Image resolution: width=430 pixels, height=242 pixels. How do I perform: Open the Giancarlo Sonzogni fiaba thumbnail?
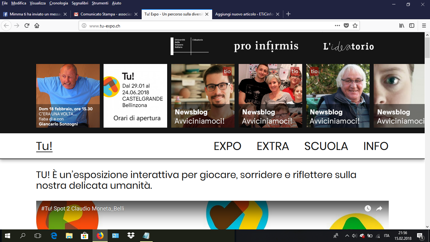pos(68,96)
